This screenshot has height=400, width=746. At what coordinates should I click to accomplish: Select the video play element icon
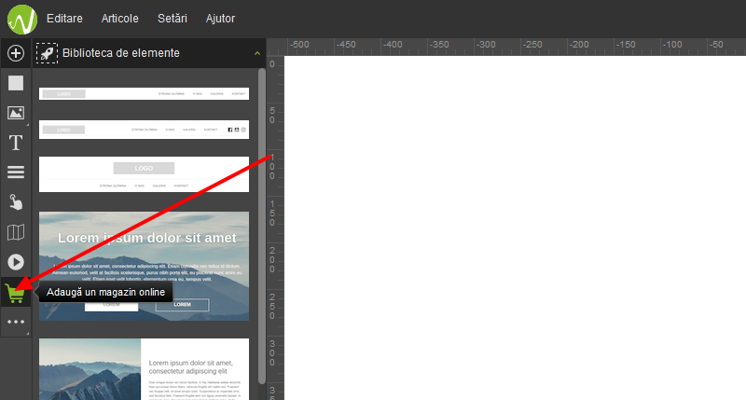pyautogui.click(x=16, y=262)
